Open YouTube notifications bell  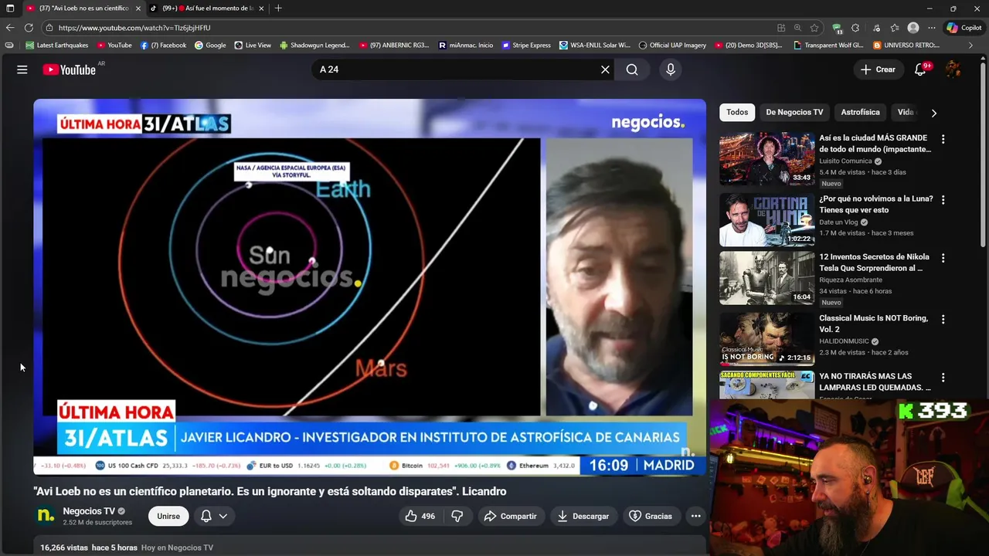click(x=920, y=69)
